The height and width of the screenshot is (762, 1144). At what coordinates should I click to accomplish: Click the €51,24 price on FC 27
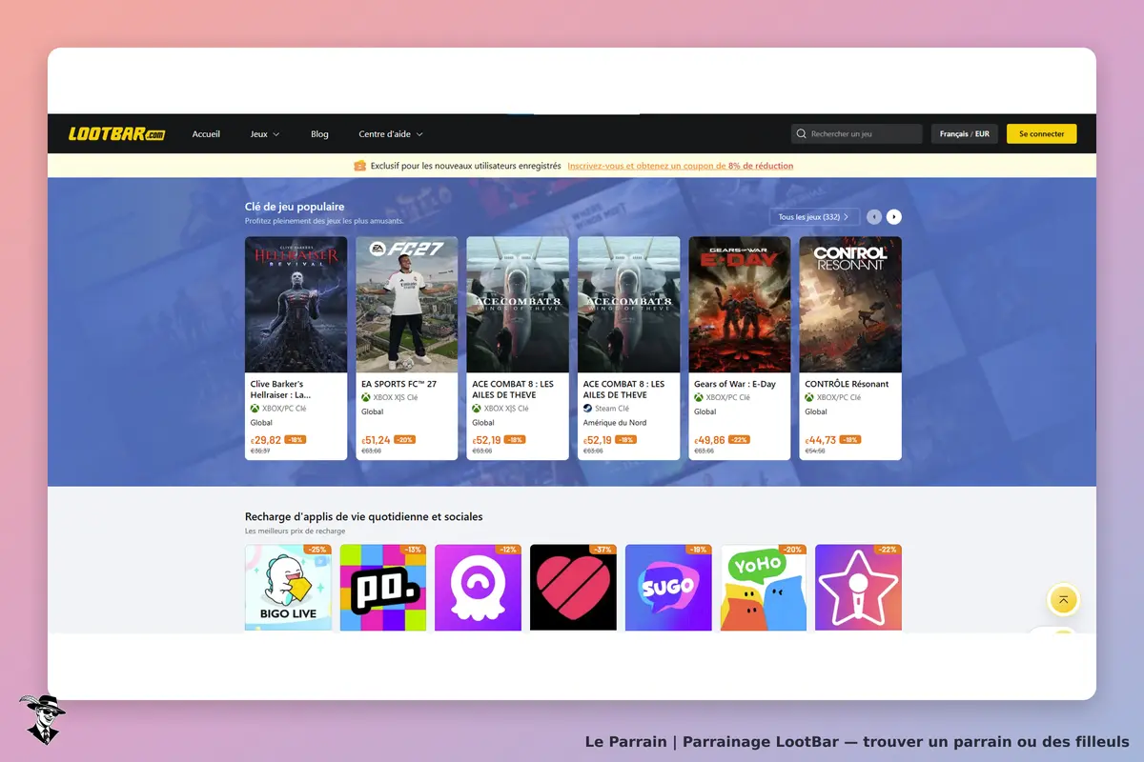[x=377, y=440]
